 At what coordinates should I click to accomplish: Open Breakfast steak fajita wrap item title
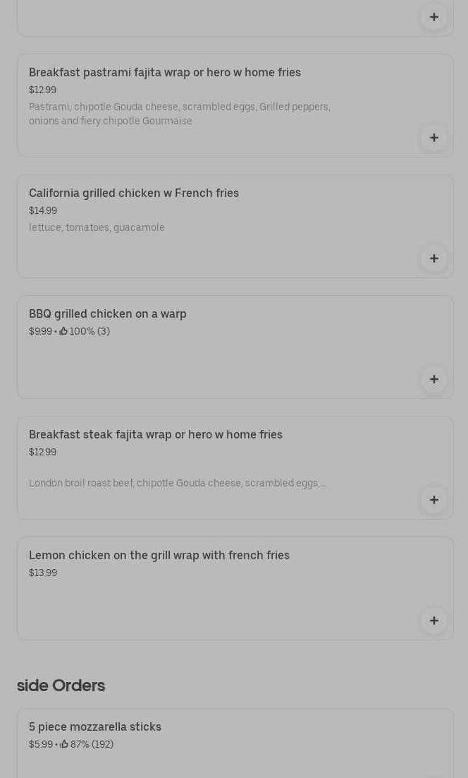click(155, 434)
